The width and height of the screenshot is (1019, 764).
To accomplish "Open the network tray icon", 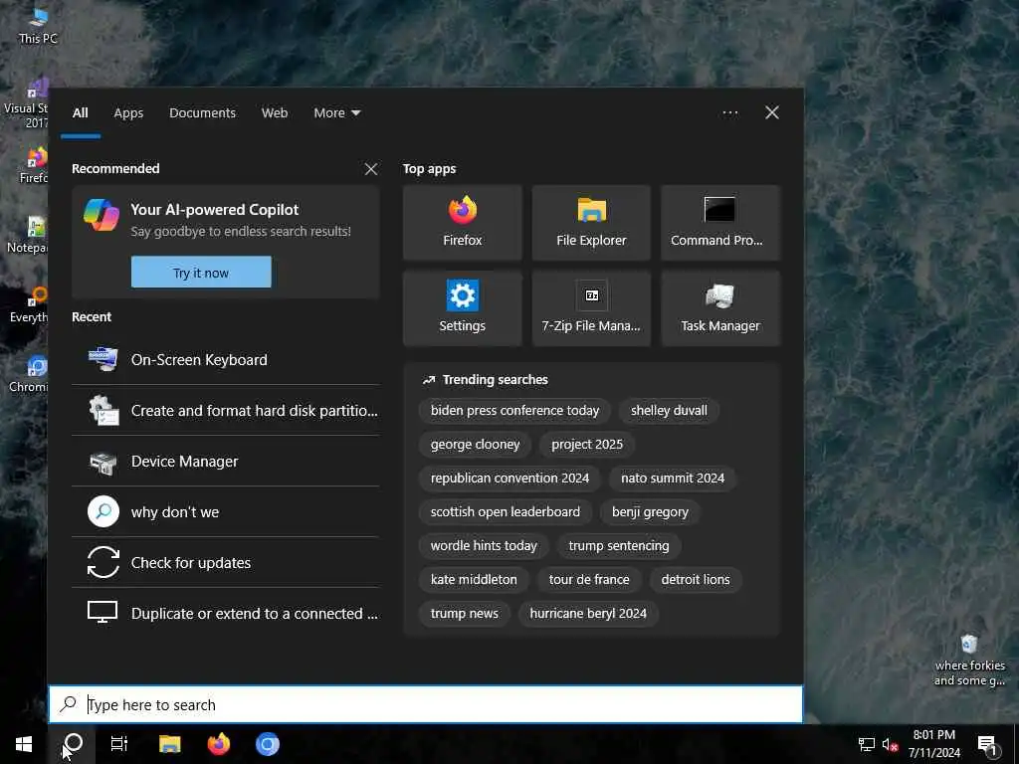I will [x=867, y=744].
